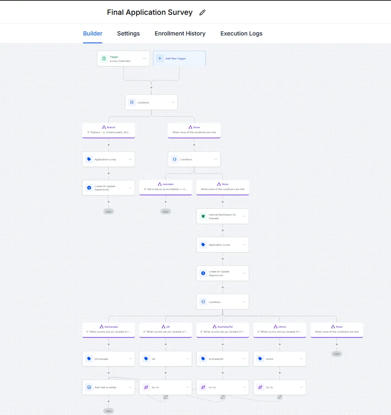Click the tag icon on the US/Canada action
This screenshot has height=415, width=391.
click(x=89, y=359)
